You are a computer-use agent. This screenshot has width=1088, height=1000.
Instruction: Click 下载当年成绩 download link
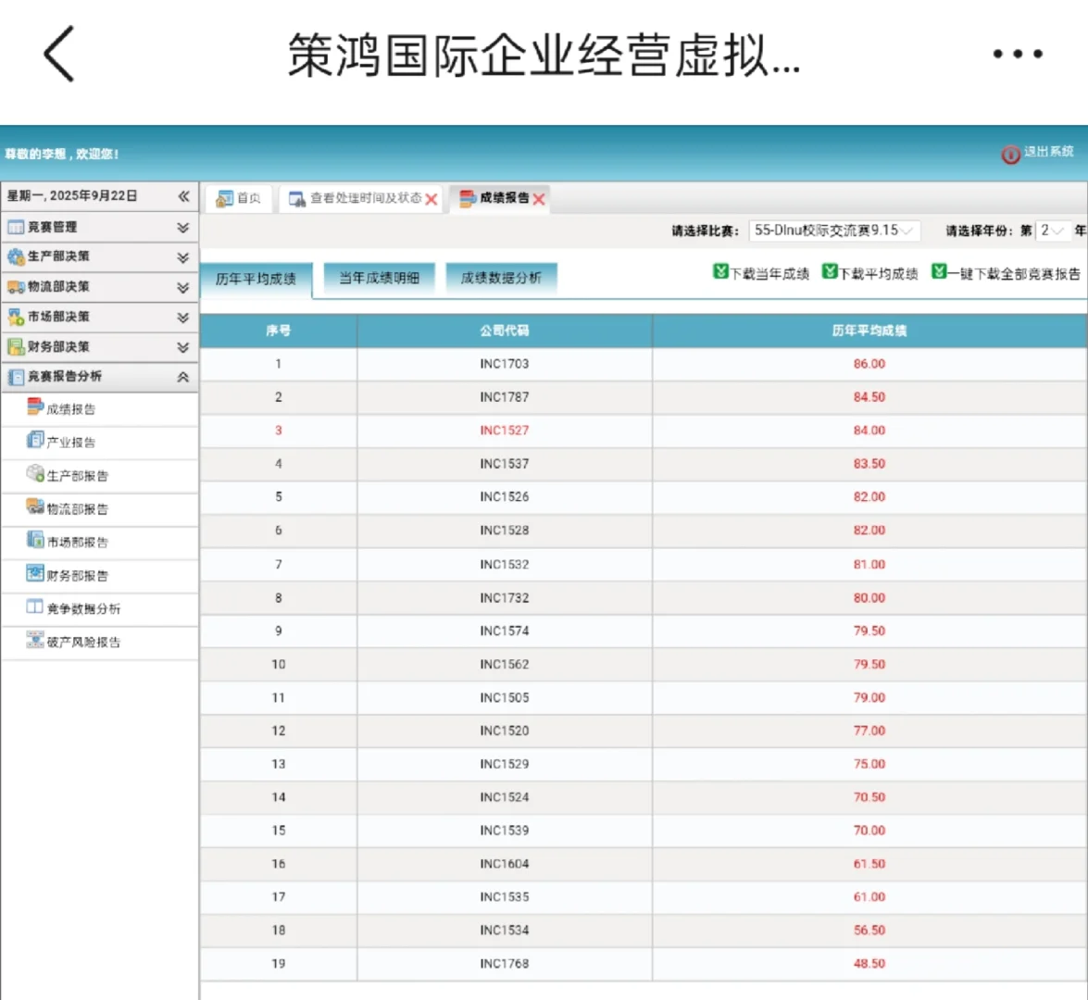[x=769, y=274]
